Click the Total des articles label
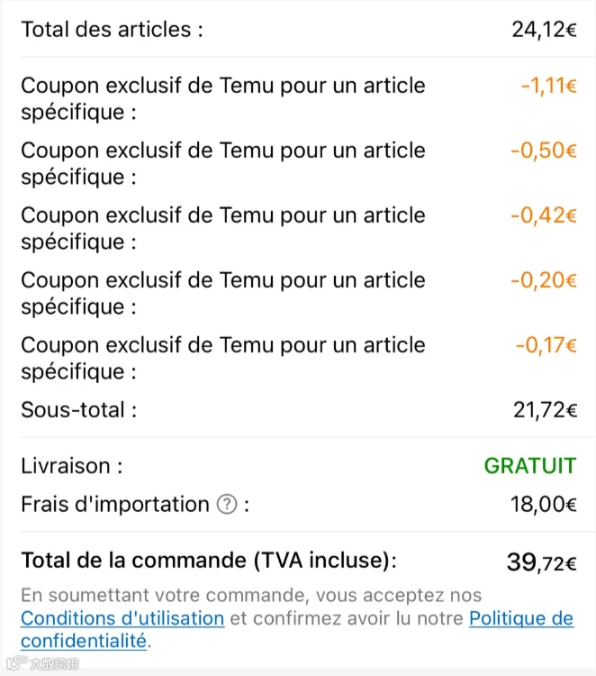 pyautogui.click(x=112, y=30)
